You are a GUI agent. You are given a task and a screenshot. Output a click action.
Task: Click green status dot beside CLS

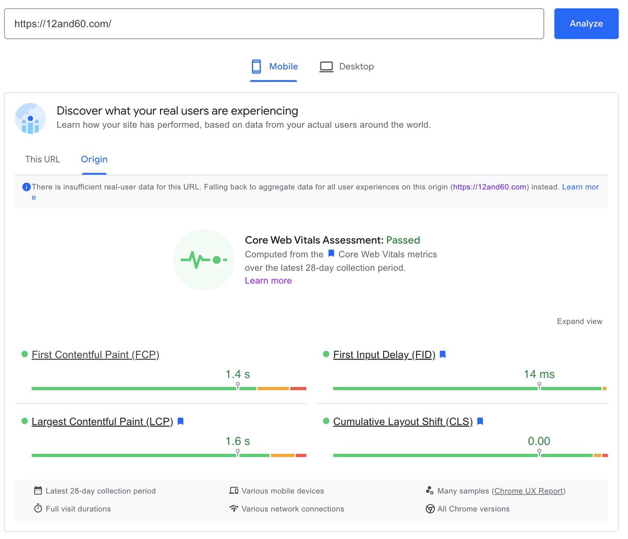pos(326,421)
